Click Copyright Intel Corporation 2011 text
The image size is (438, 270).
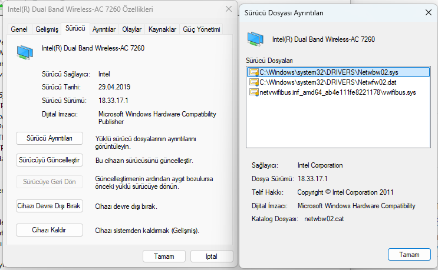click(x=345, y=192)
